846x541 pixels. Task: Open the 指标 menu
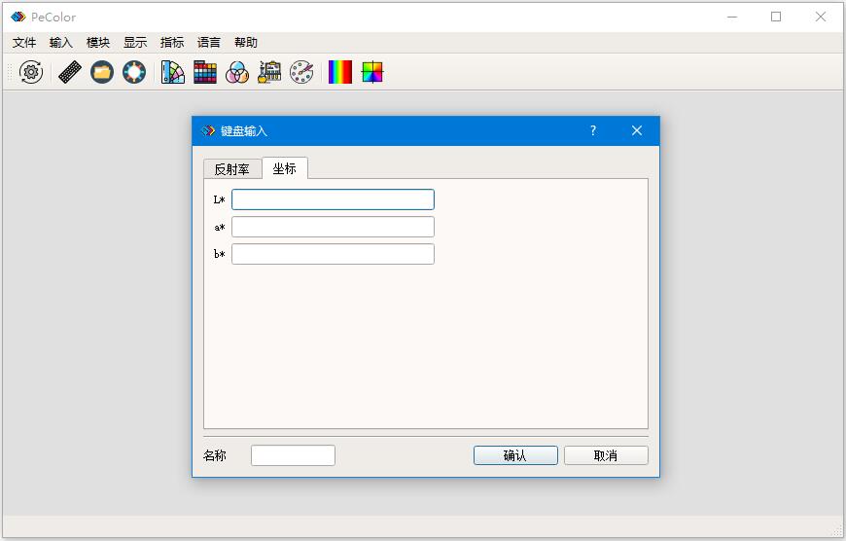tap(172, 42)
